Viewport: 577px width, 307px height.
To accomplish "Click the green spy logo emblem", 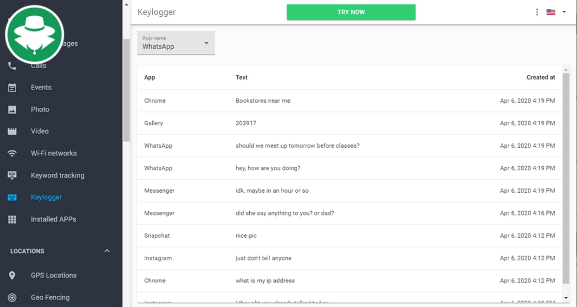I will pos(34,34).
